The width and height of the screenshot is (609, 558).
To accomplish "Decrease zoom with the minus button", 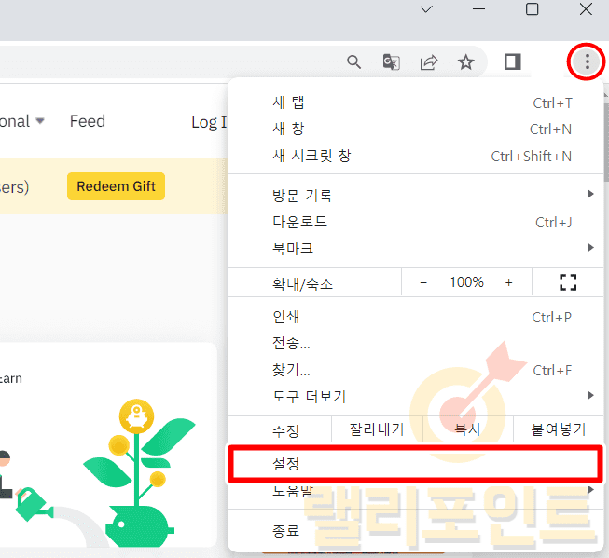I will point(423,282).
